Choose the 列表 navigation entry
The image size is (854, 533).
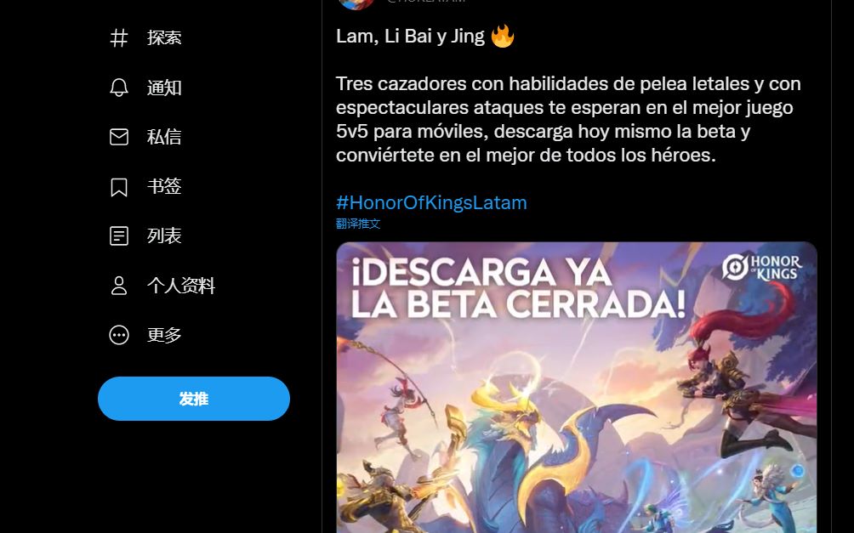(164, 235)
